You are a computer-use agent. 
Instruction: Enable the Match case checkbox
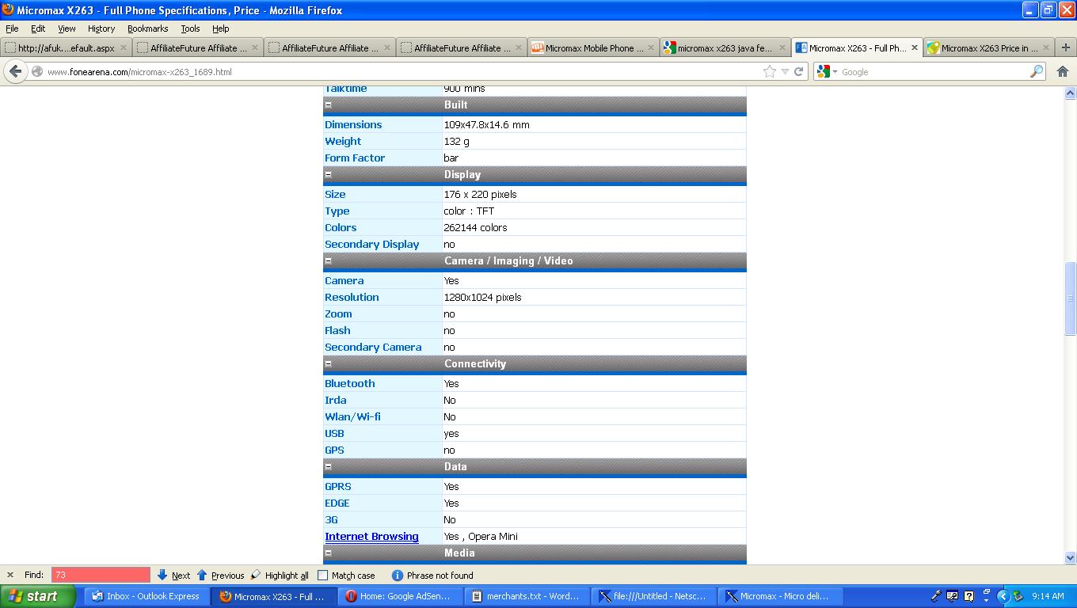tap(322, 576)
